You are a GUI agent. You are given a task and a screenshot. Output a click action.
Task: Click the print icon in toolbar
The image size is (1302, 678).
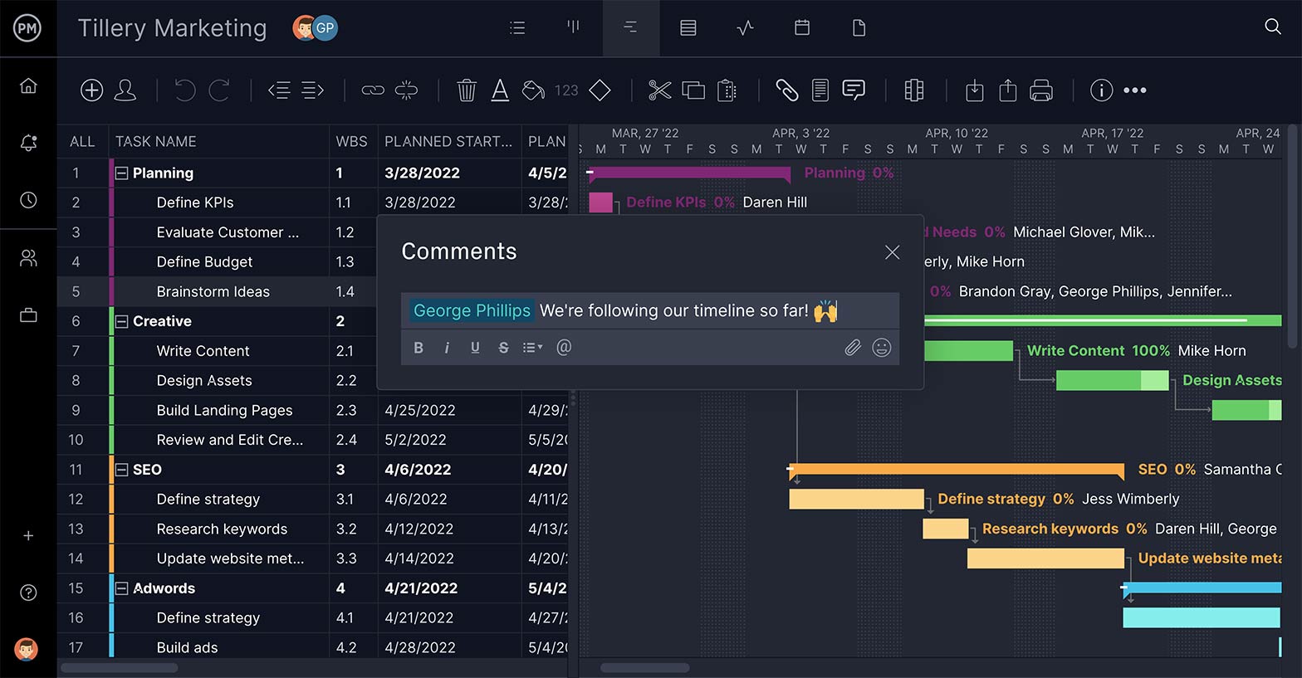pos(1040,90)
